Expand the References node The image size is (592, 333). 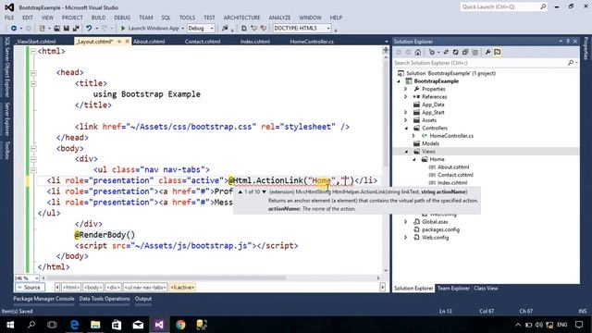406,96
